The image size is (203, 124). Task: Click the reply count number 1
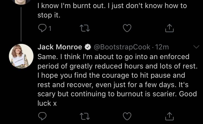click(x=50, y=28)
